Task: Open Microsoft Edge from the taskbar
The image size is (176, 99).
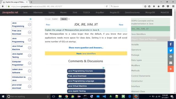Action: point(130,97)
